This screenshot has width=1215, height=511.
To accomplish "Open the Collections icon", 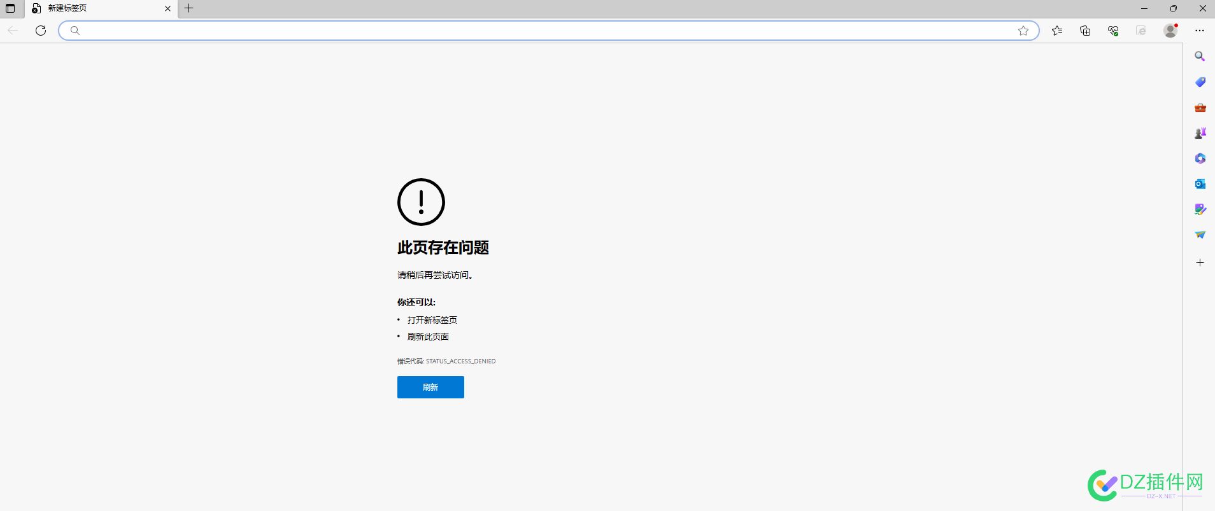I will pos(1085,31).
